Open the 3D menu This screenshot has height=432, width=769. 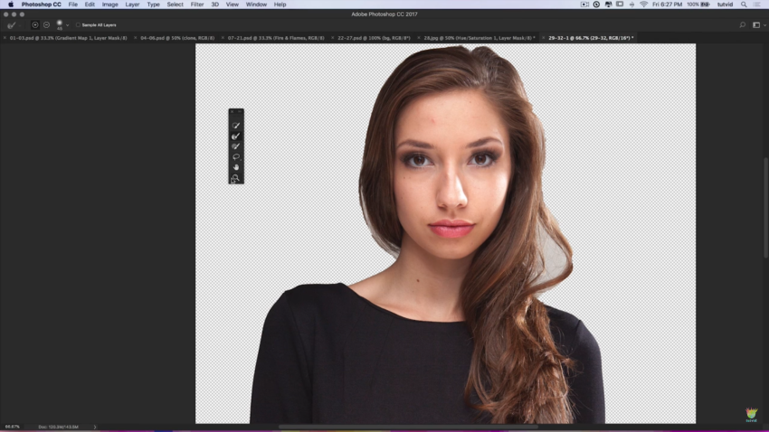pos(214,5)
